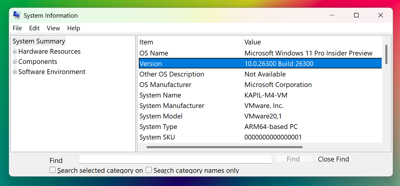400x186 pixels.
Task: Click the Value column header
Action: pyautogui.click(x=312, y=42)
